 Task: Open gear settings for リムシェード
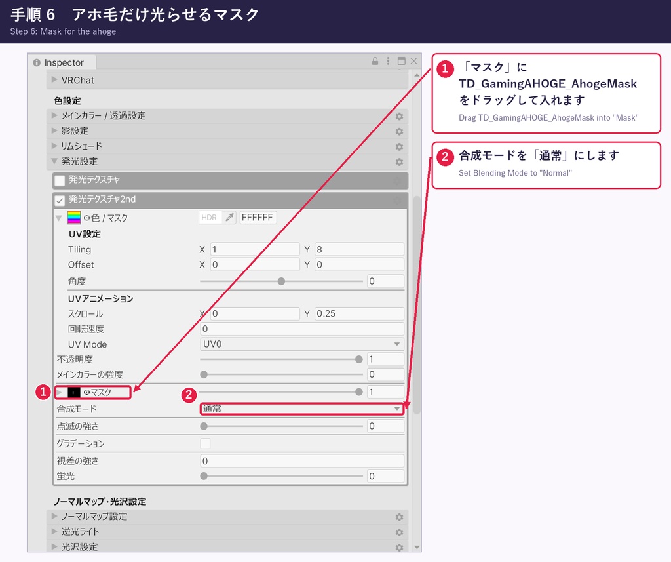399,147
